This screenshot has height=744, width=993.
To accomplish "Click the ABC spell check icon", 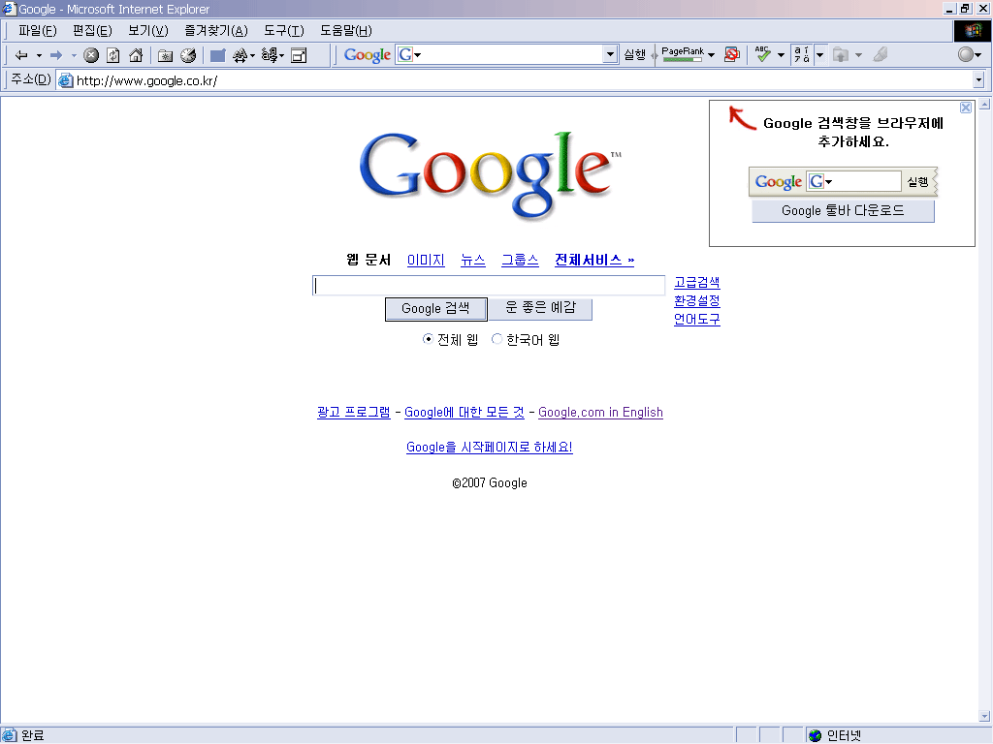I will click(x=763, y=55).
